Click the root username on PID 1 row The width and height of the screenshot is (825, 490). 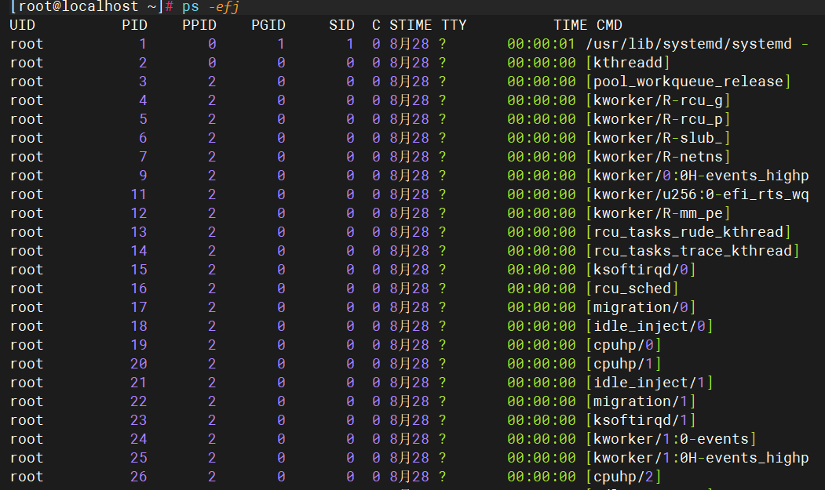click(x=26, y=43)
